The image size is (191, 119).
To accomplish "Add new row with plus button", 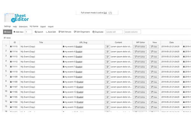I will (18, 32).
